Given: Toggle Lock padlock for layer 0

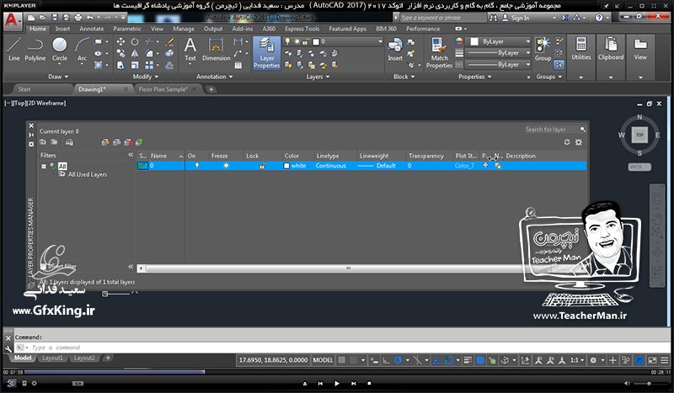Looking at the screenshot, I should [262, 166].
